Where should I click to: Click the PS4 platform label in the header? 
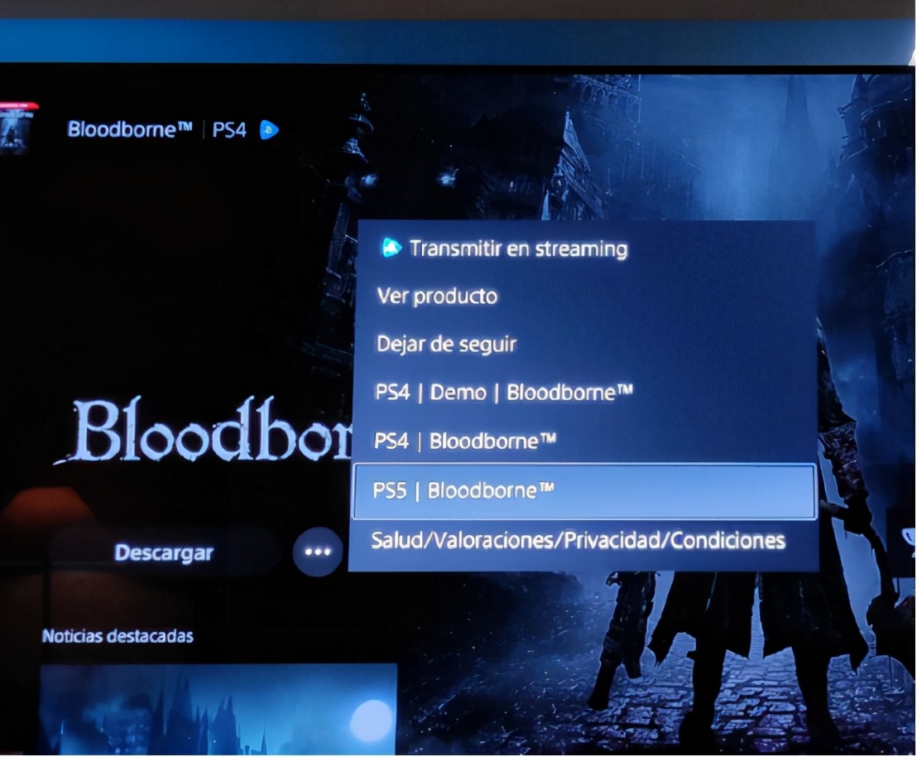coord(229,130)
